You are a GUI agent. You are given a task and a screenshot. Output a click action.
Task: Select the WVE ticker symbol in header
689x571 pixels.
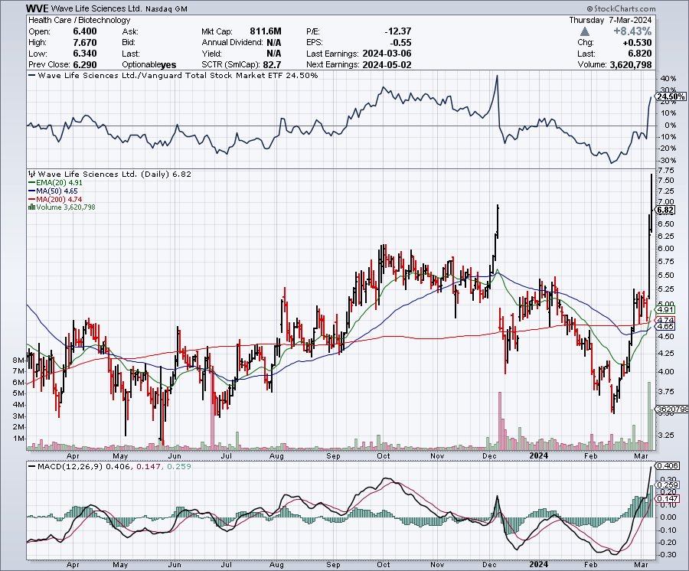(x=39, y=8)
